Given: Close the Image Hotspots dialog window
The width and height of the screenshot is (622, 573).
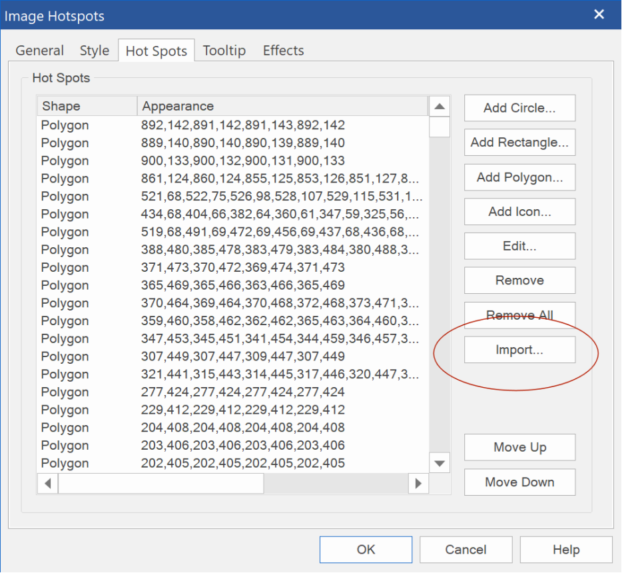Looking at the screenshot, I should pyautogui.click(x=599, y=15).
